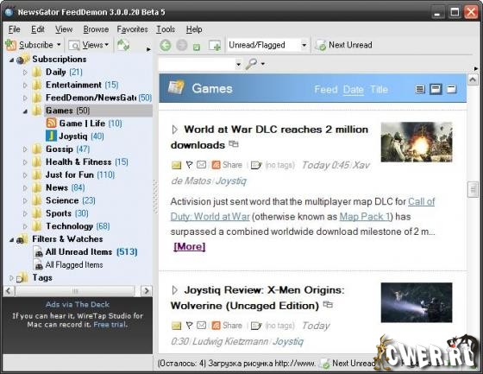Switch to full list newspaper view icon
The height and width of the screenshot is (374, 483).
[x=420, y=90]
